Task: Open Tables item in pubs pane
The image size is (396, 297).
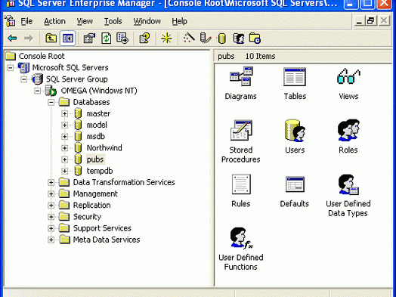Action: (295, 83)
